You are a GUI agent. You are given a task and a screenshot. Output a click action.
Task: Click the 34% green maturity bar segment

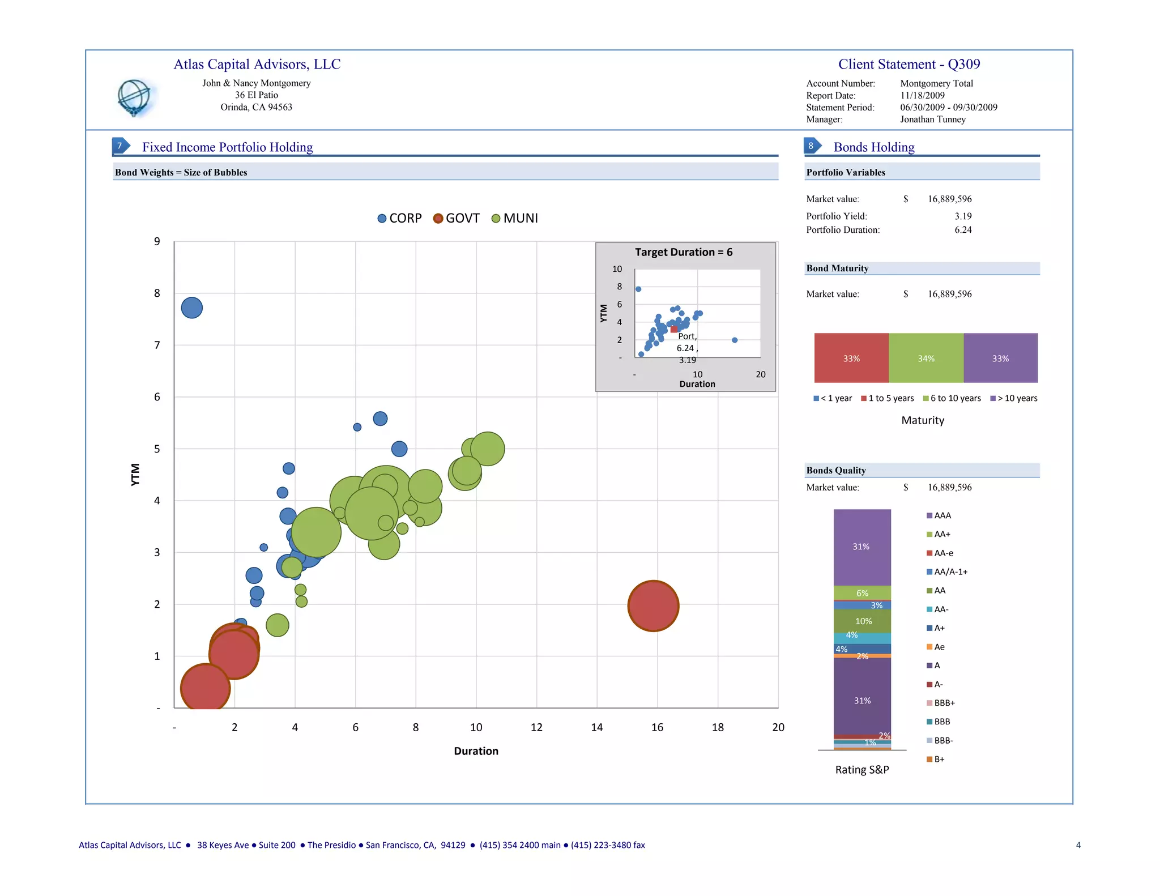(x=926, y=358)
